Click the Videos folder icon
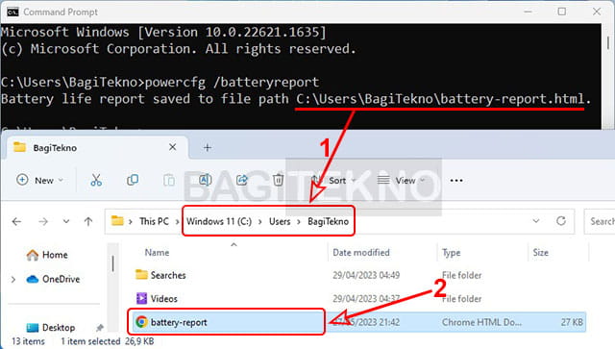615x349 pixels. point(141,298)
